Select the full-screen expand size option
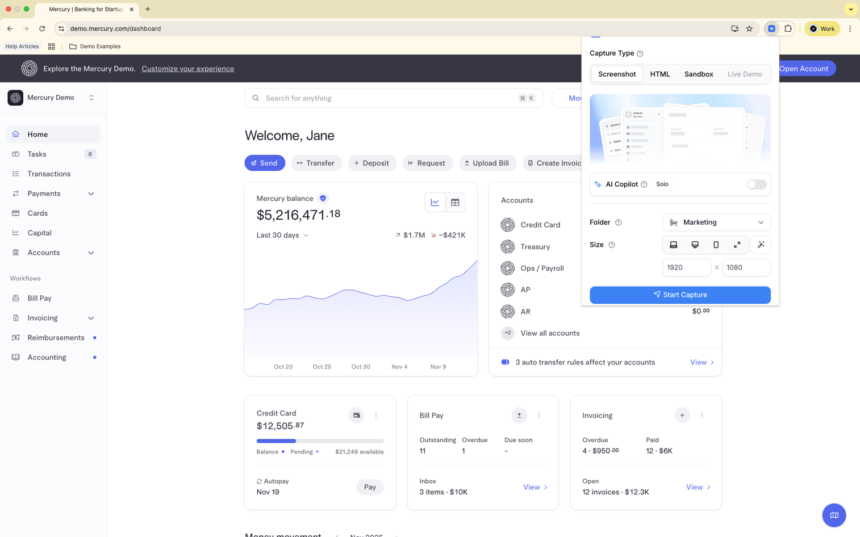This screenshot has width=860, height=537. click(x=737, y=245)
